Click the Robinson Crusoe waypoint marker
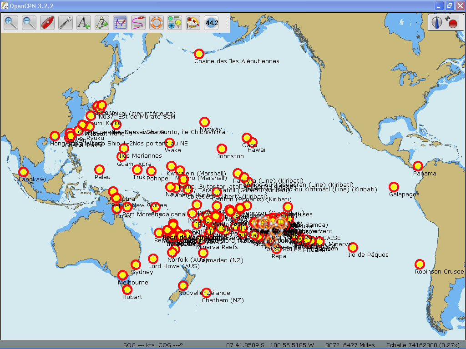This screenshot has width=466, height=349. pyautogui.click(x=420, y=264)
